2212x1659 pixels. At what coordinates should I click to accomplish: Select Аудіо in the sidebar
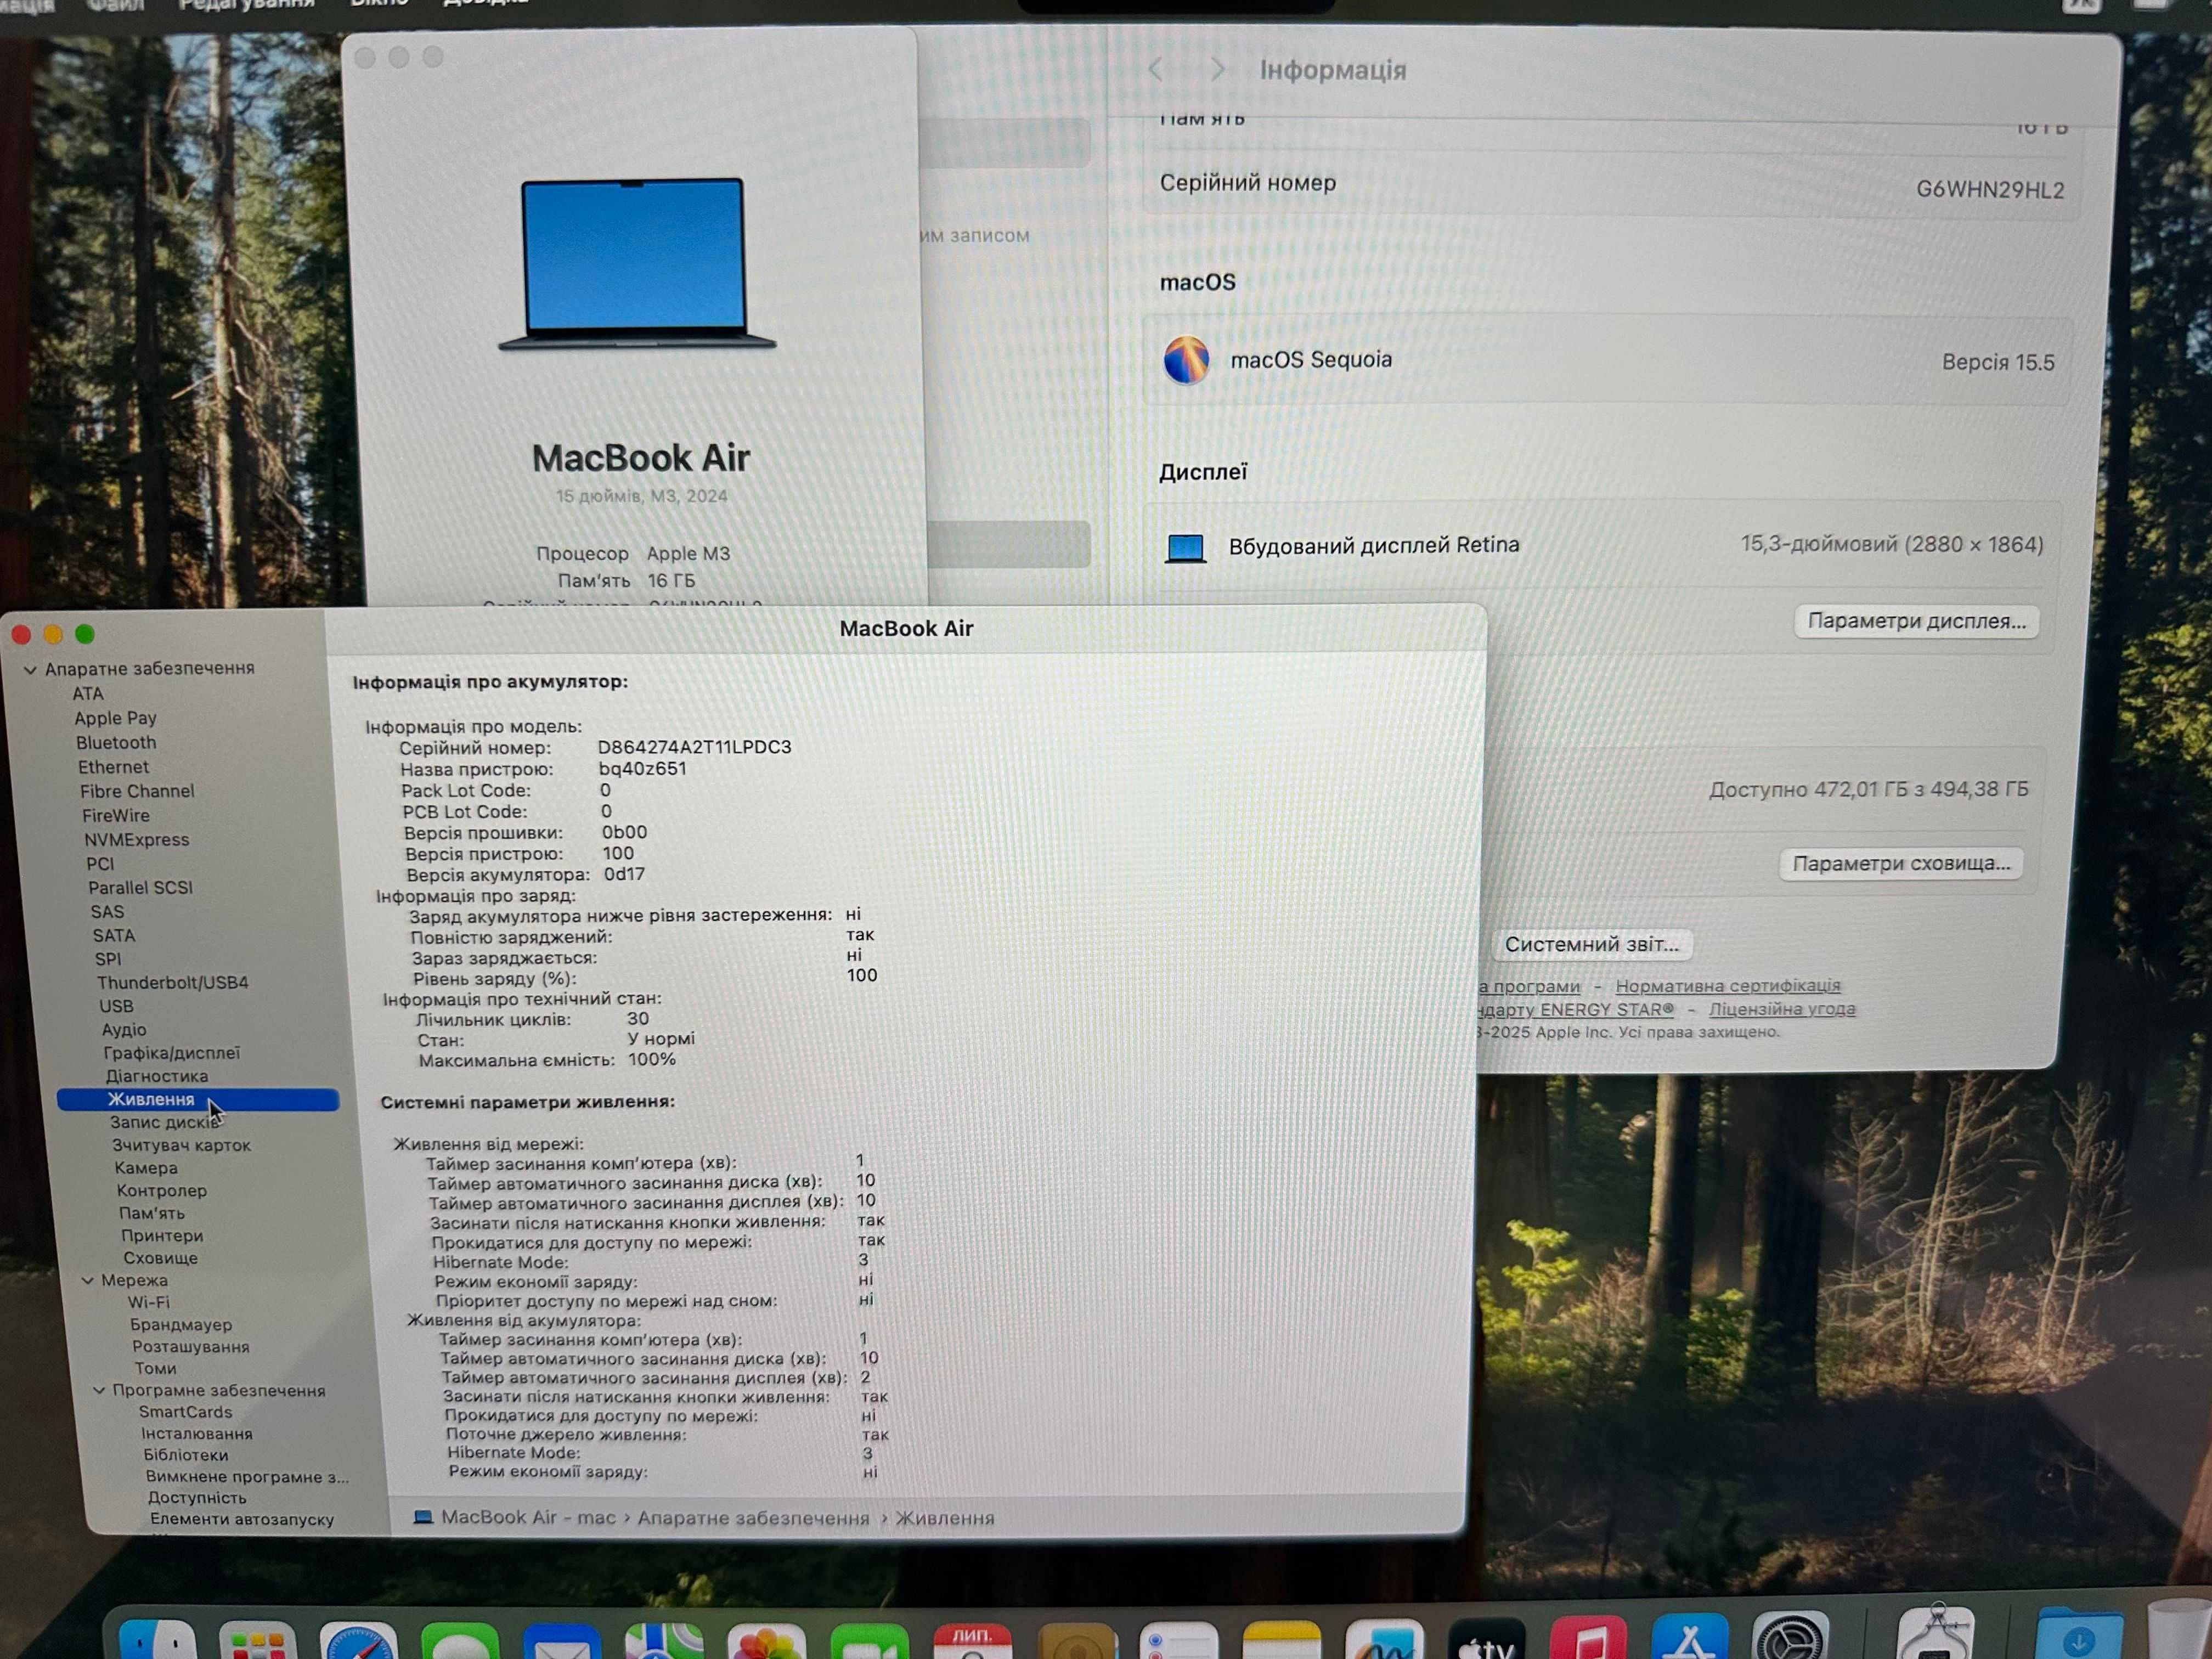(124, 1029)
